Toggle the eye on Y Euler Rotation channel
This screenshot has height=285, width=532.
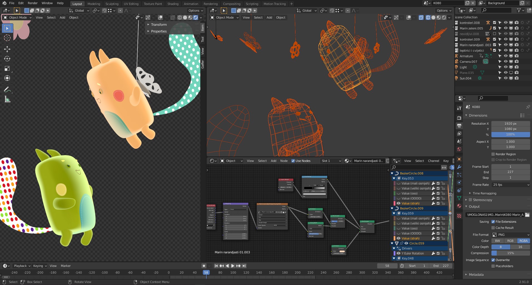tap(398, 253)
